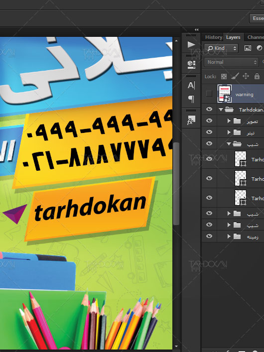Open the Styles fx panel icon
The height and width of the screenshot is (352, 264).
pyautogui.click(x=191, y=120)
